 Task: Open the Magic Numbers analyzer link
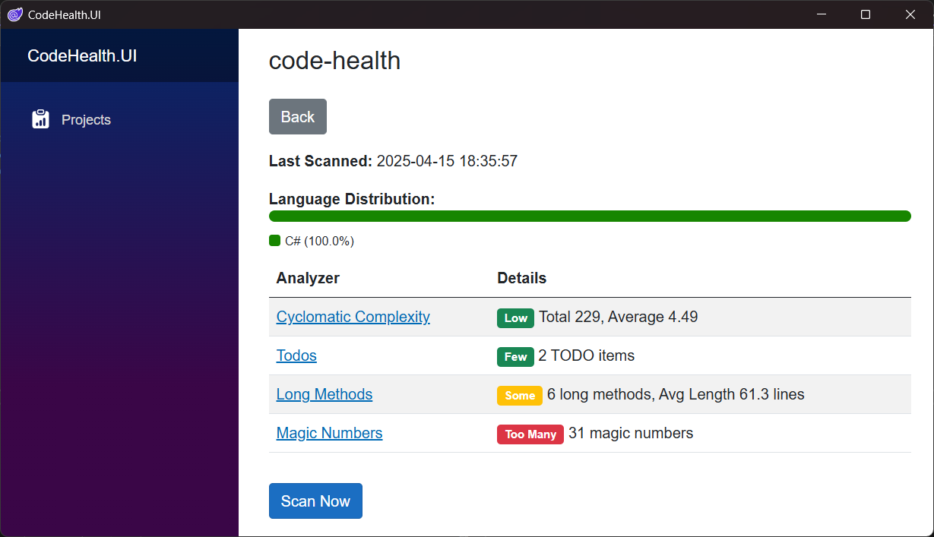click(x=330, y=433)
